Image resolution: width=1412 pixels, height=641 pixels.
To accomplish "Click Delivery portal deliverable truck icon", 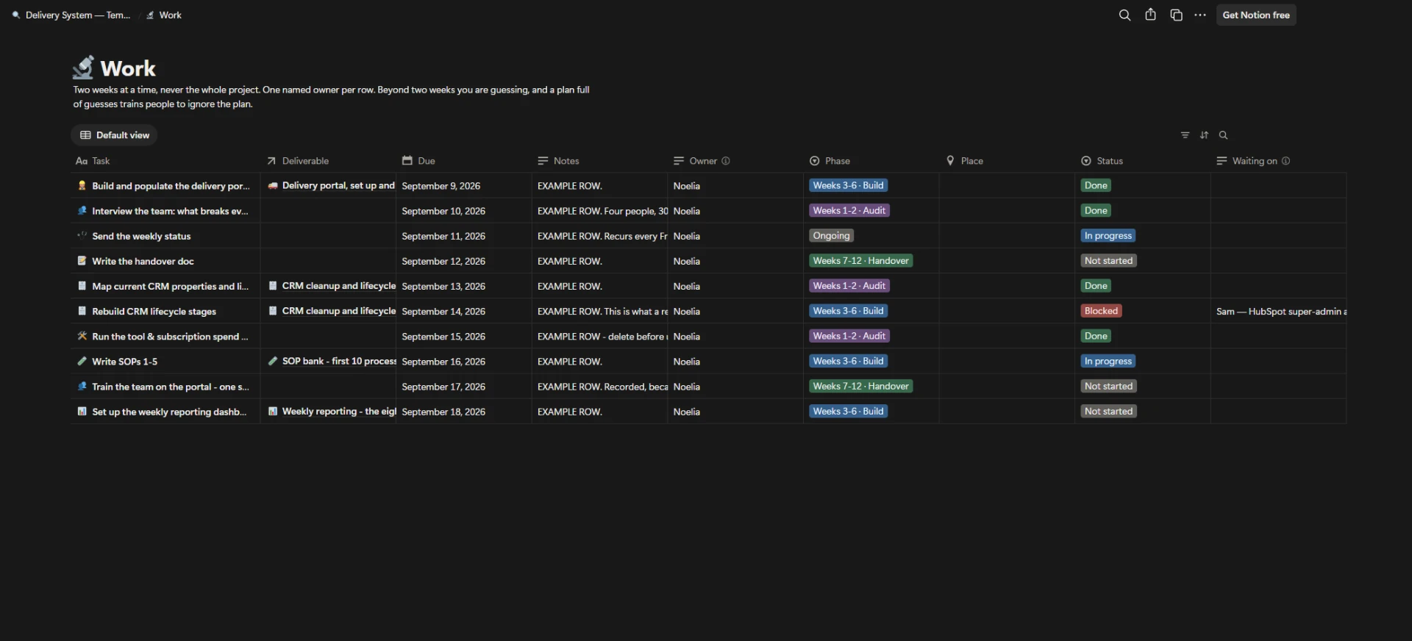I will [273, 186].
